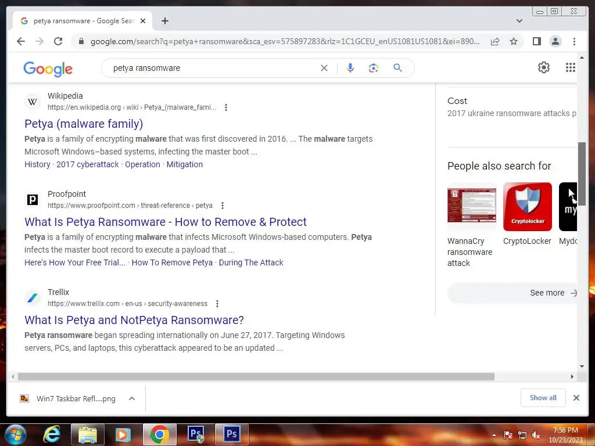Click scroll down arrow of page

tap(582, 366)
